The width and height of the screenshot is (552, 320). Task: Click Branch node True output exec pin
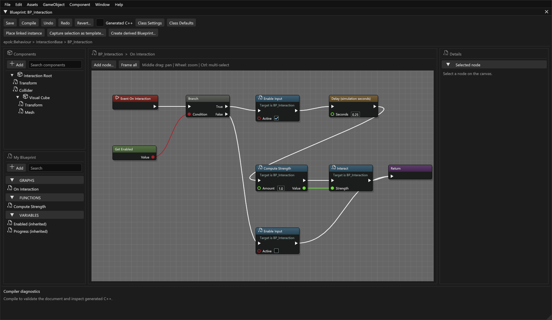226,107
